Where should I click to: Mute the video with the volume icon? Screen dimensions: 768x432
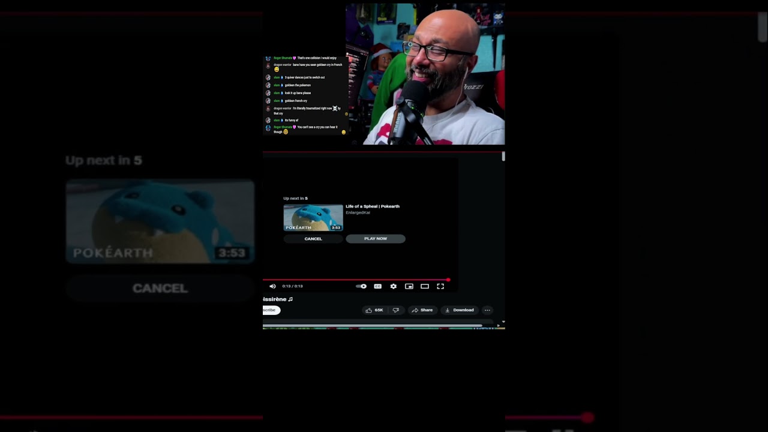(272, 286)
